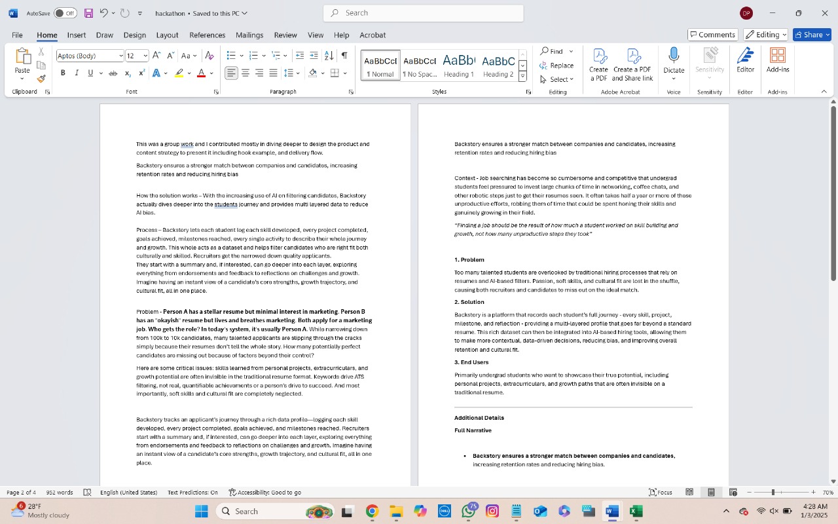Viewport: 838px width, 524px height.
Task: Toggle italic formatting
Action: (x=77, y=73)
